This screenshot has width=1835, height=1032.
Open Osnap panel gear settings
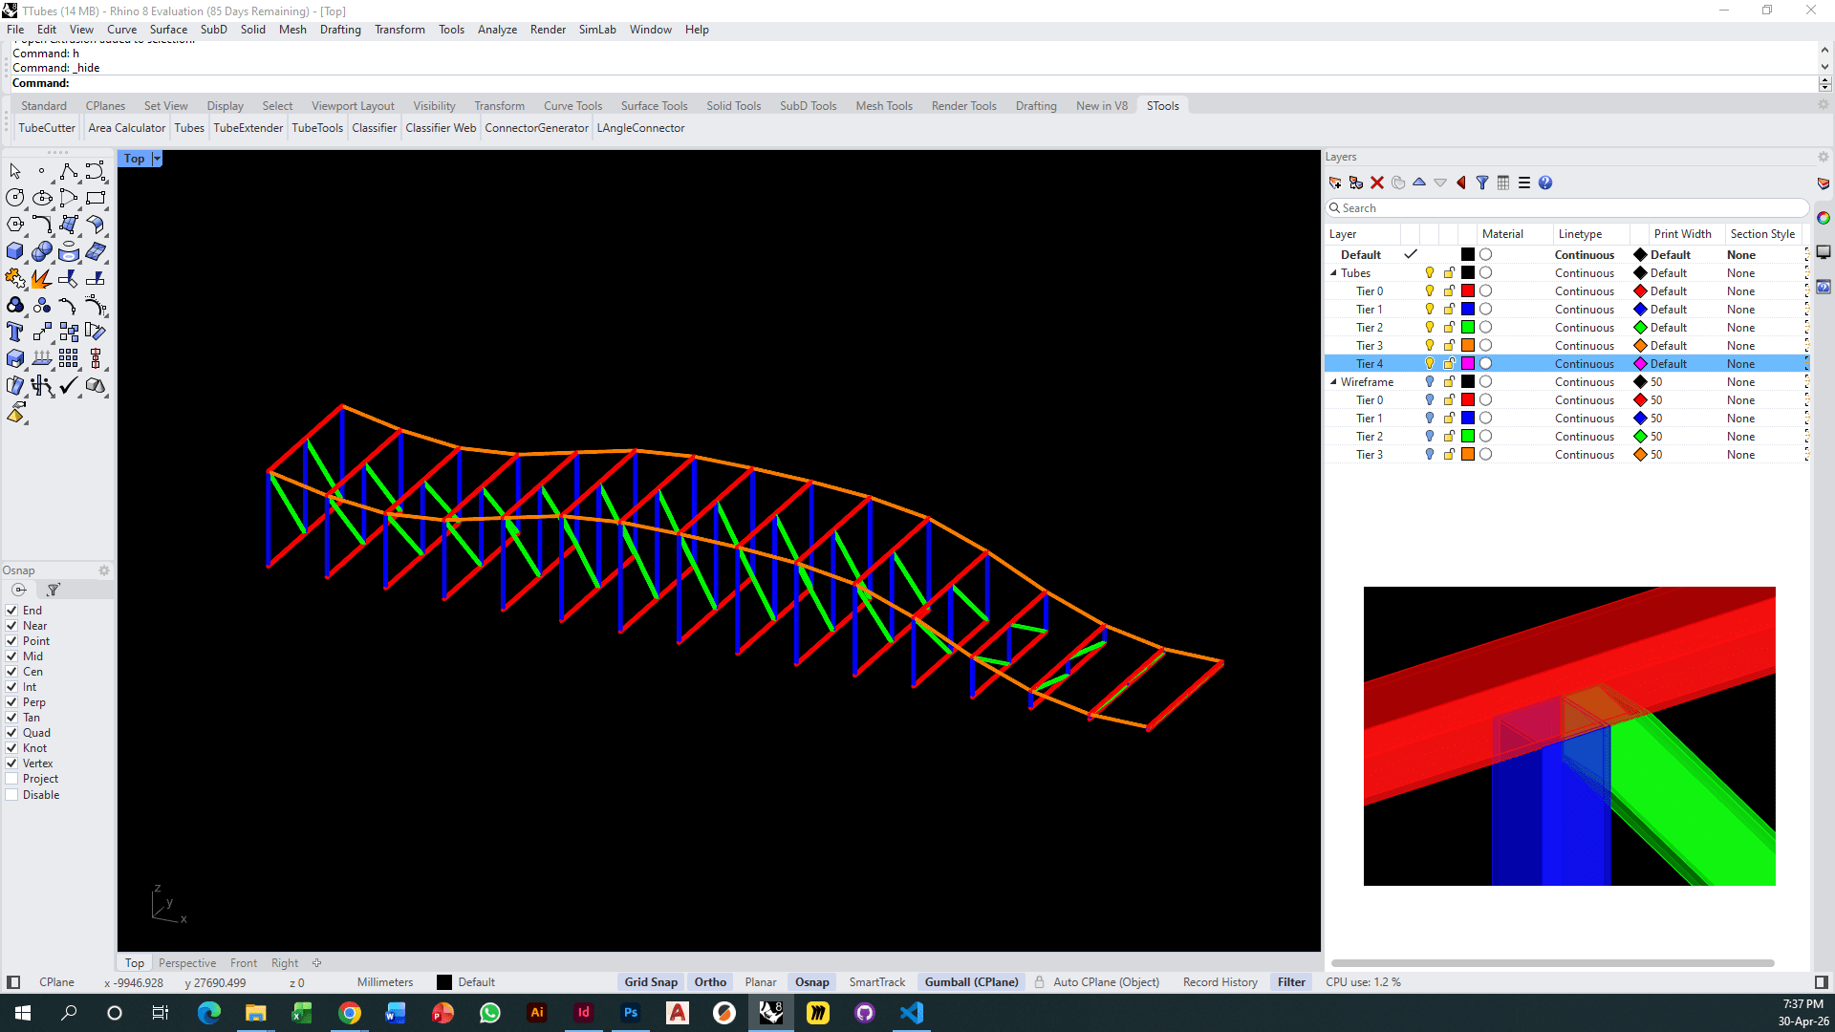click(x=104, y=570)
